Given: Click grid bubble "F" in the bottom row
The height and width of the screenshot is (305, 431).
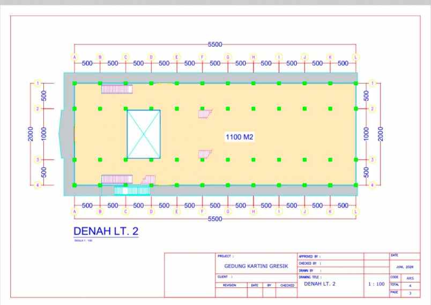Looking at the screenshot, I should [x=202, y=211].
